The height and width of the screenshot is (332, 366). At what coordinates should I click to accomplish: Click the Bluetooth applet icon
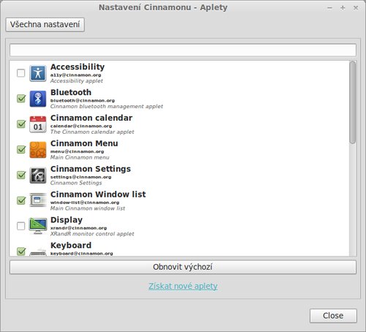38,99
